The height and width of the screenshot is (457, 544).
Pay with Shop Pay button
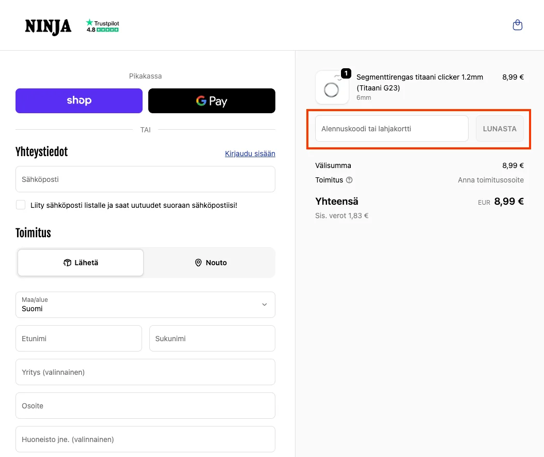[x=79, y=101]
